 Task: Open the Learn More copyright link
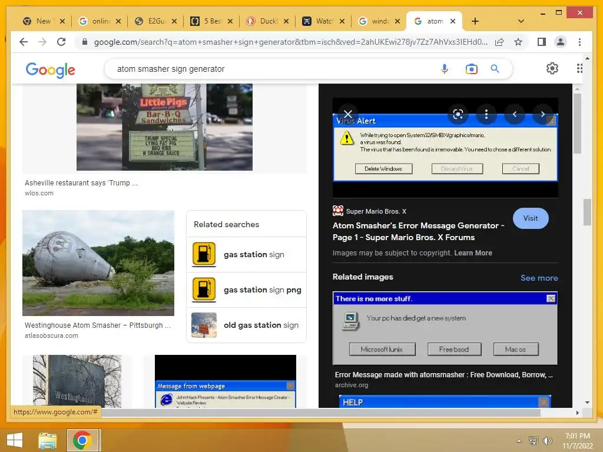tap(473, 253)
